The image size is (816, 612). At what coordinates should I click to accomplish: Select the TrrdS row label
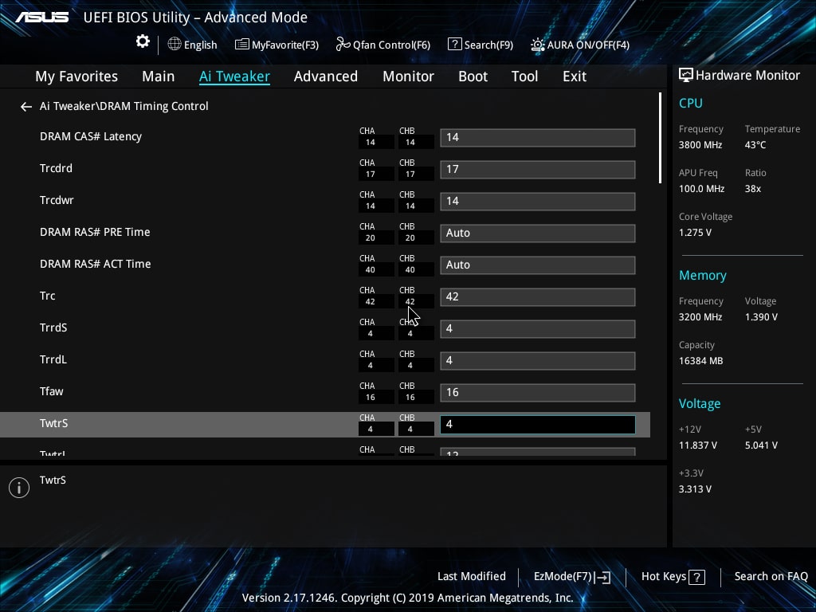point(53,328)
